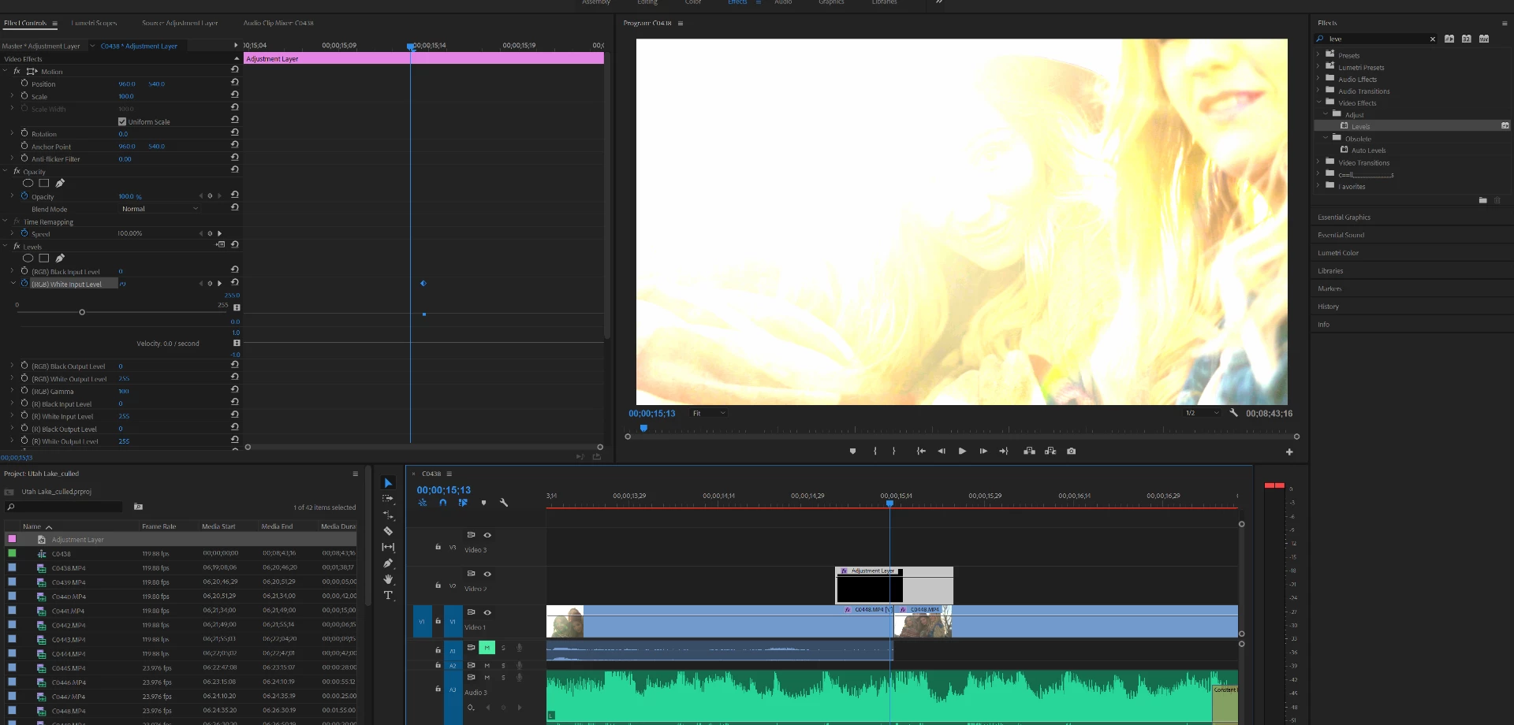Open the Essential Graphics panel

coord(1344,217)
